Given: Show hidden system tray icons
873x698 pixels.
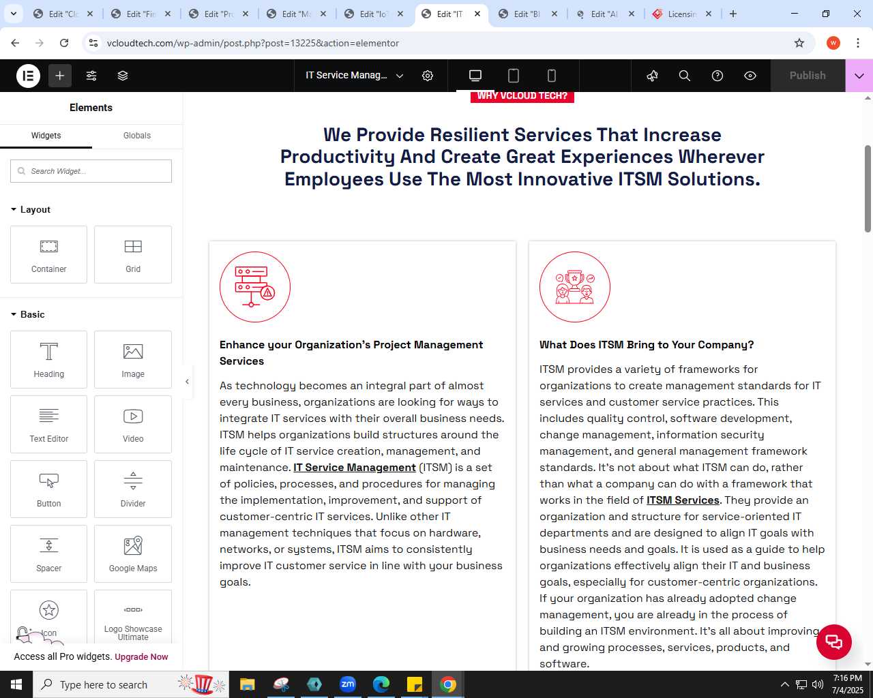Looking at the screenshot, I should [784, 684].
